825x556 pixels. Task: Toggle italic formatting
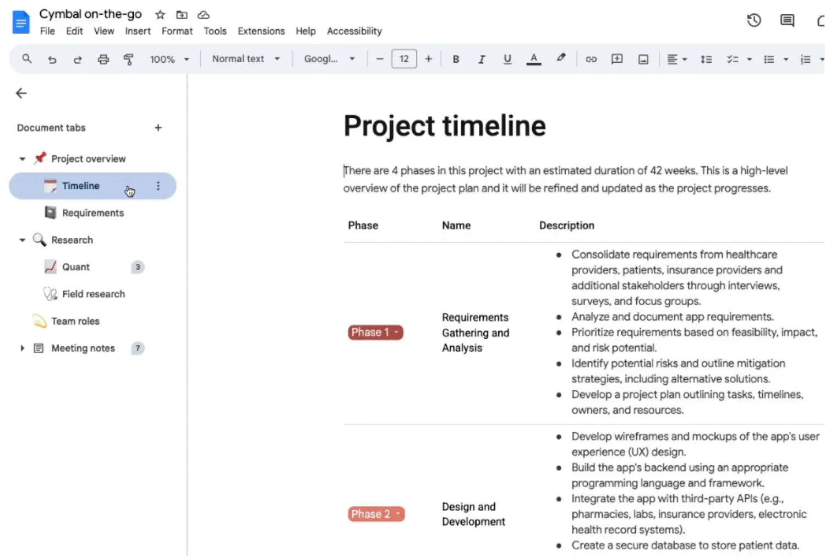point(482,59)
